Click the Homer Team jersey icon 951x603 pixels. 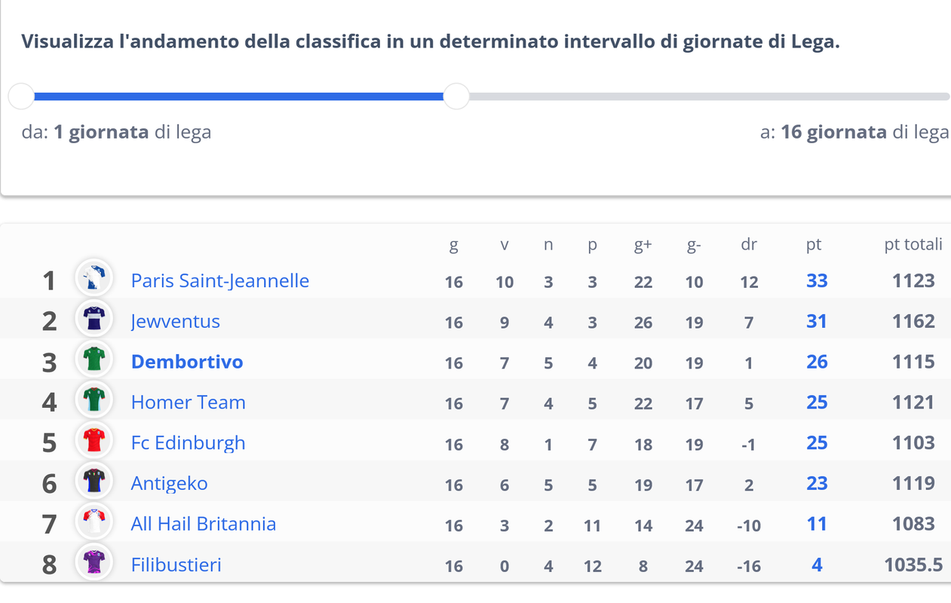point(94,402)
